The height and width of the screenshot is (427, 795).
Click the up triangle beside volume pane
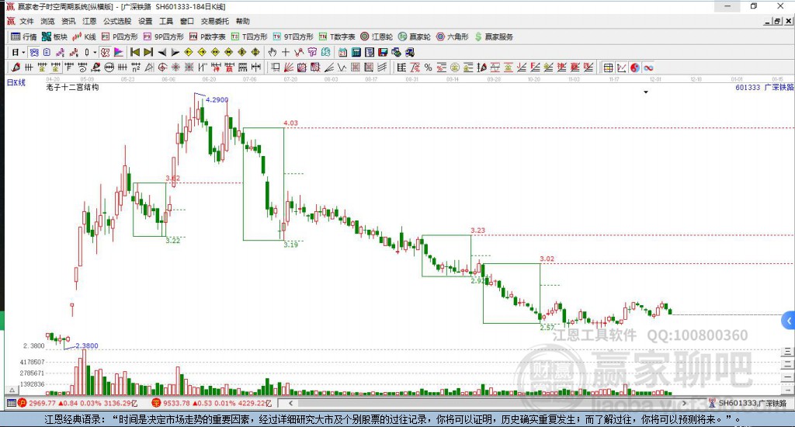(x=12, y=390)
